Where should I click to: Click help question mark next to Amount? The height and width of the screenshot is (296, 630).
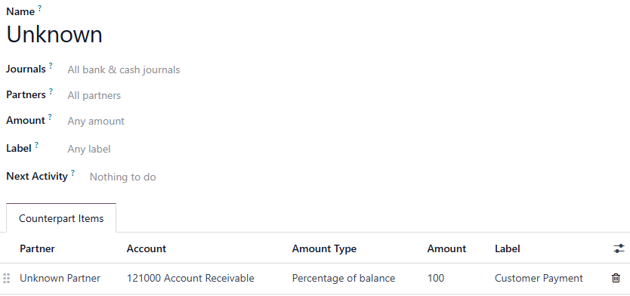[x=50, y=117]
